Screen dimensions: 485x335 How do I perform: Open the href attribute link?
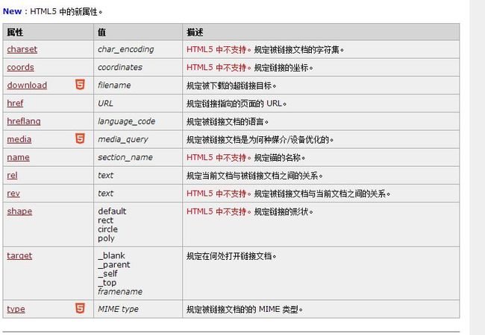click(x=15, y=103)
